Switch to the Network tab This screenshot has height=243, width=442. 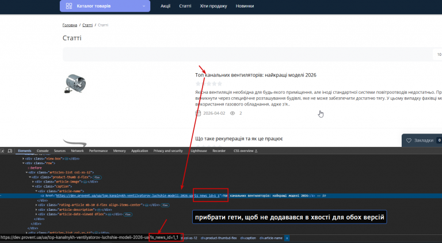tap(77, 151)
